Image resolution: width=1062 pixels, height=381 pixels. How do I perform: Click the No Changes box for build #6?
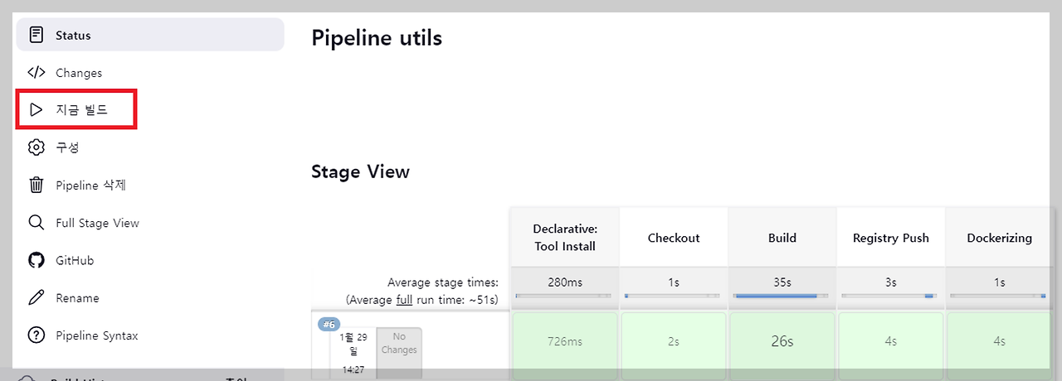click(x=399, y=352)
